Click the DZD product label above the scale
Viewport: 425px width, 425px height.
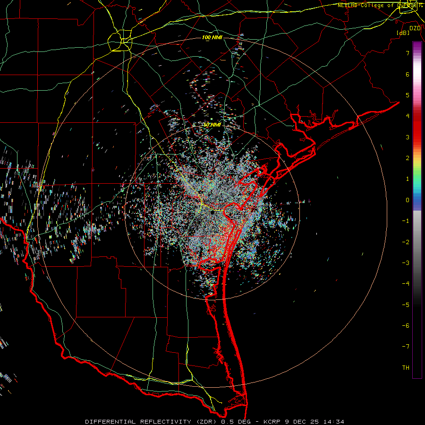(x=415, y=28)
